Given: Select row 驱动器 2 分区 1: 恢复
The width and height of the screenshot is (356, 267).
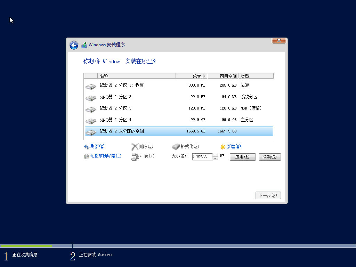Looking at the screenshot, I should (x=179, y=86).
